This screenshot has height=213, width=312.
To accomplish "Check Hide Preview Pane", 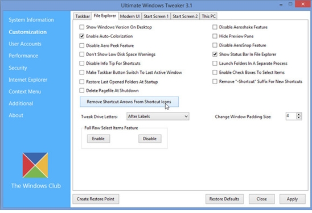I will [x=215, y=36].
